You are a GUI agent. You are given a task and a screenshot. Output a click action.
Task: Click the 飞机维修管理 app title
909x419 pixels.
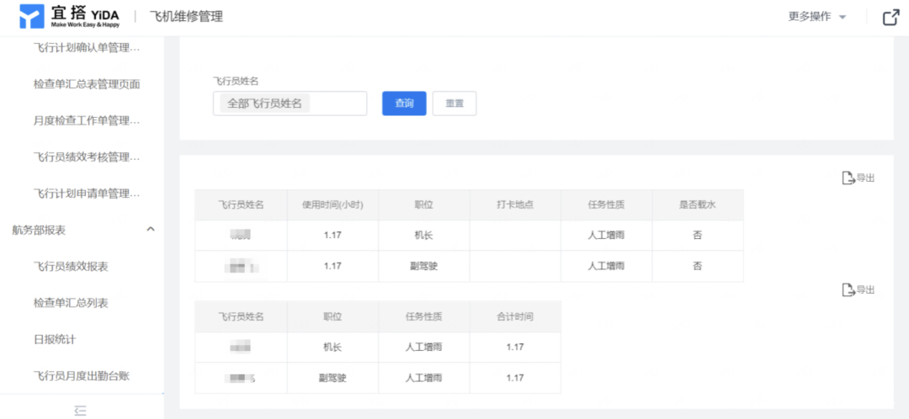tap(186, 17)
